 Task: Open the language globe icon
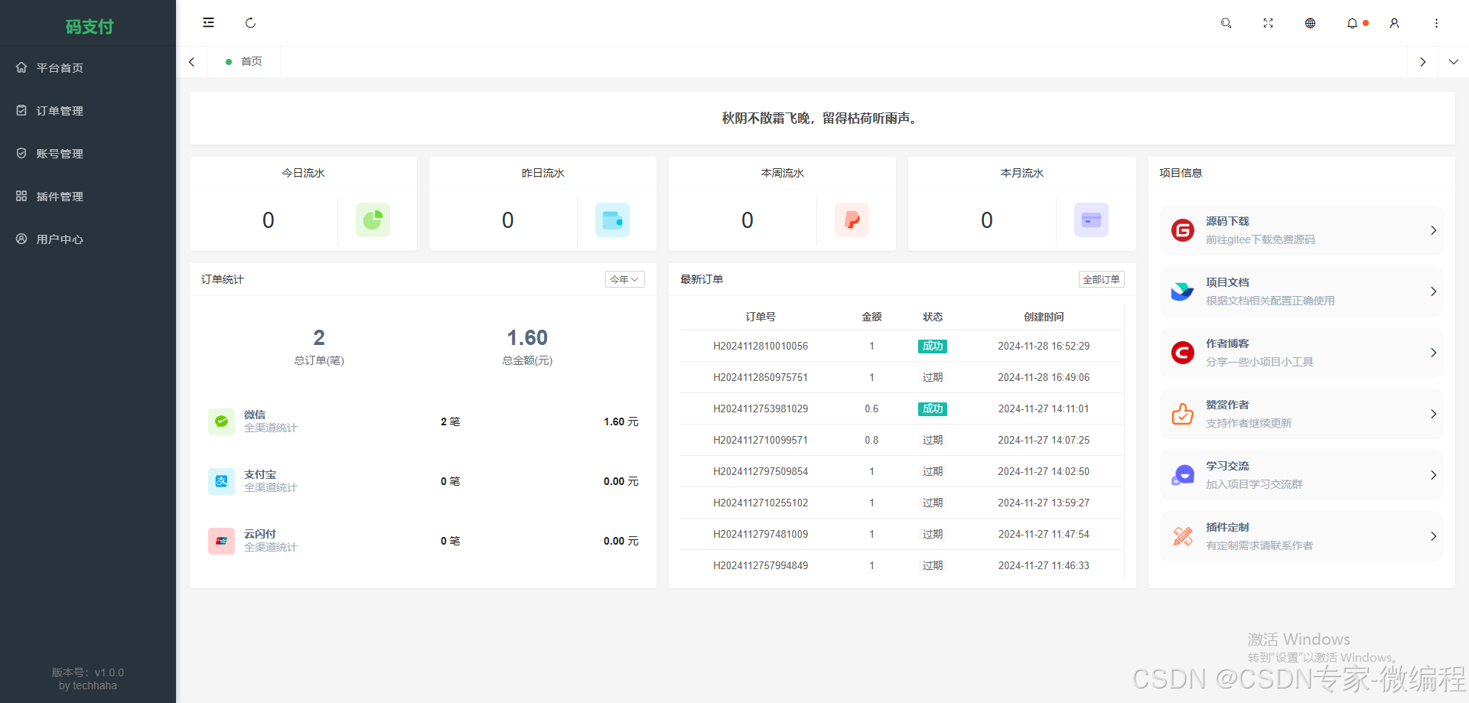1310,23
